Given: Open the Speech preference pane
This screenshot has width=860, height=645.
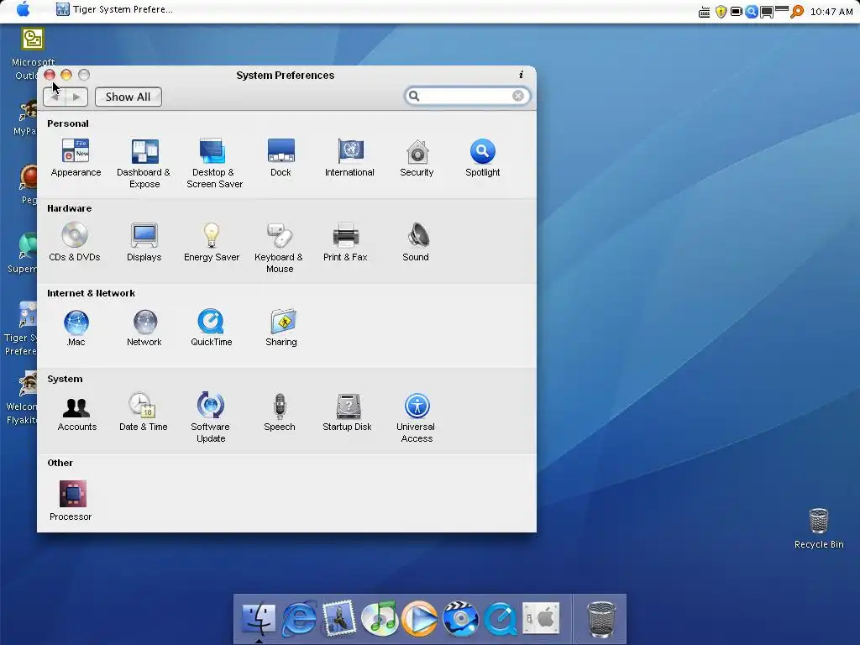Looking at the screenshot, I should tap(280, 412).
